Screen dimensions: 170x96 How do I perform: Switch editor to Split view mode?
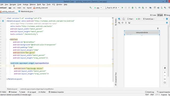pyautogui.click(x=160, y=15)
